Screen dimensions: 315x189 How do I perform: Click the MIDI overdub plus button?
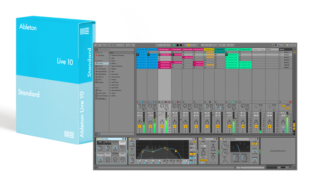click(x=186, y=45)
